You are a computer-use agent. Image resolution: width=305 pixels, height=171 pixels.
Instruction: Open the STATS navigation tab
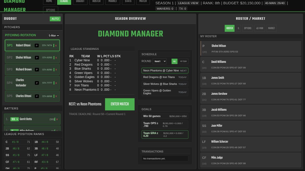(x=128, y=2)
